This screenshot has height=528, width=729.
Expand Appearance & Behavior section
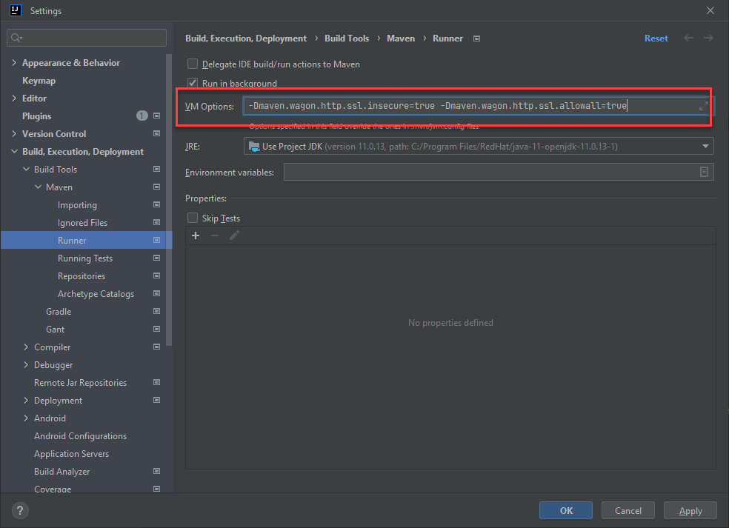(14, 62)
